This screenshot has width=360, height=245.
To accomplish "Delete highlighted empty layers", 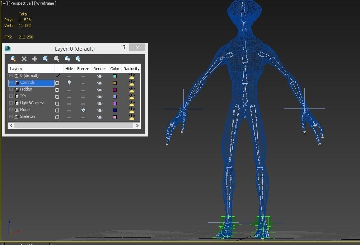I will [24, 59].
